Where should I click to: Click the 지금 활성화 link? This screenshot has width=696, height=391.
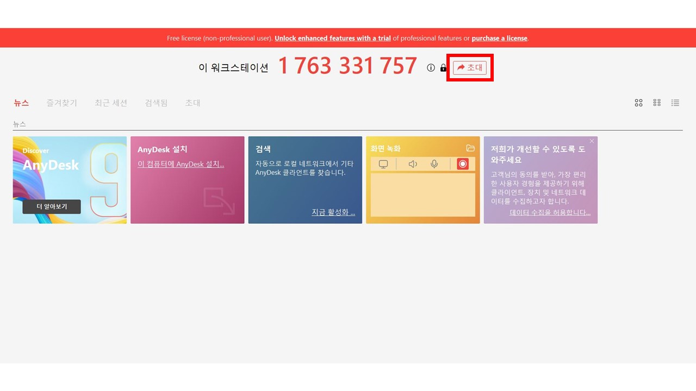pos(333,212)
